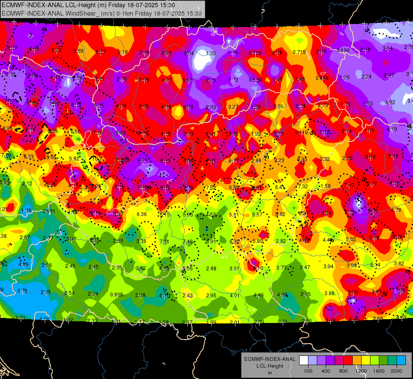413x379 pixels.
Task: Click the legend scale label 400
Action: 326,371
